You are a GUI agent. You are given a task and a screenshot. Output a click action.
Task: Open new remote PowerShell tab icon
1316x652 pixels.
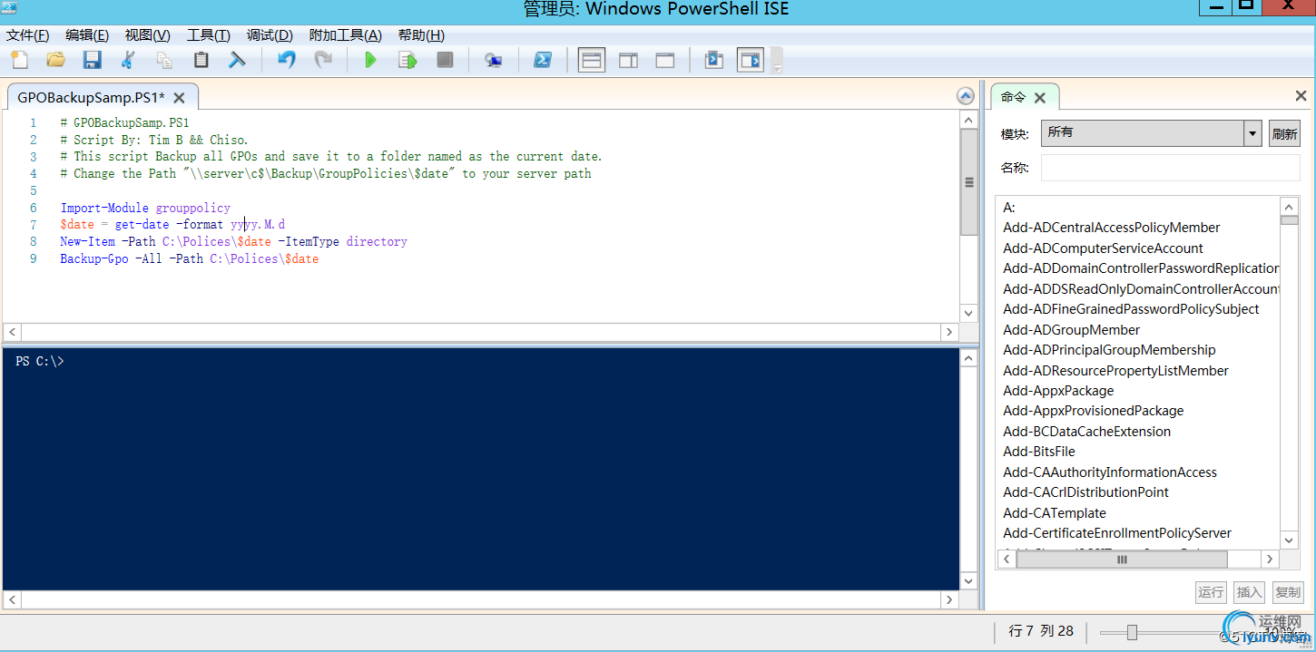493,60
